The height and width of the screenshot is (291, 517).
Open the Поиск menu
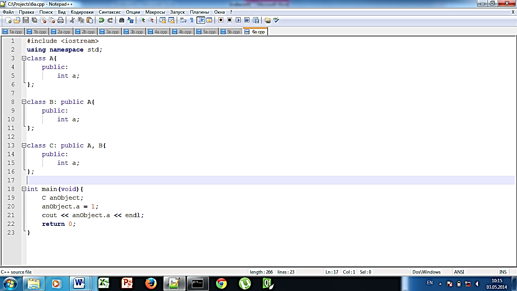[x=46, y=12]
